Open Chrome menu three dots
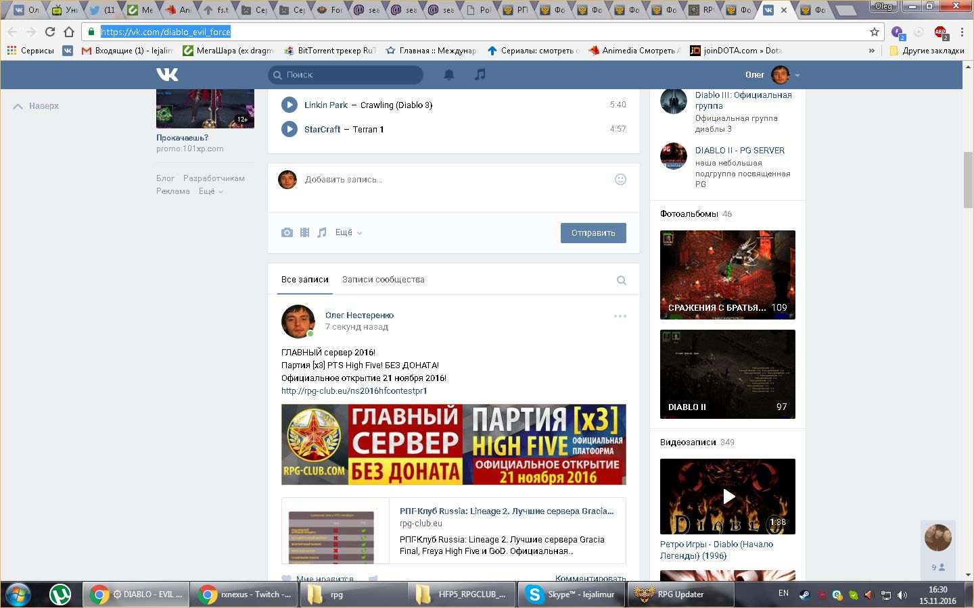 (x=962, y=32)
